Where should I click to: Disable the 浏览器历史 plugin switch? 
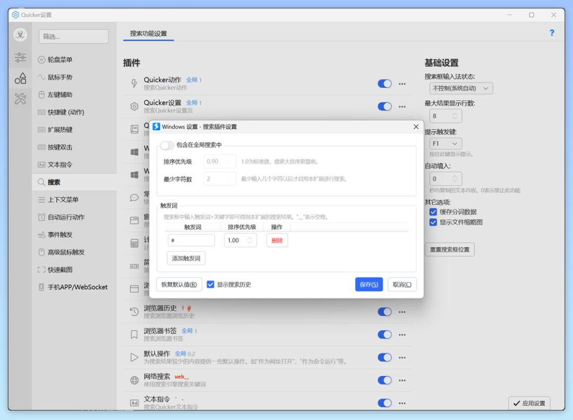pyautogui.click(x=385, y=312)
